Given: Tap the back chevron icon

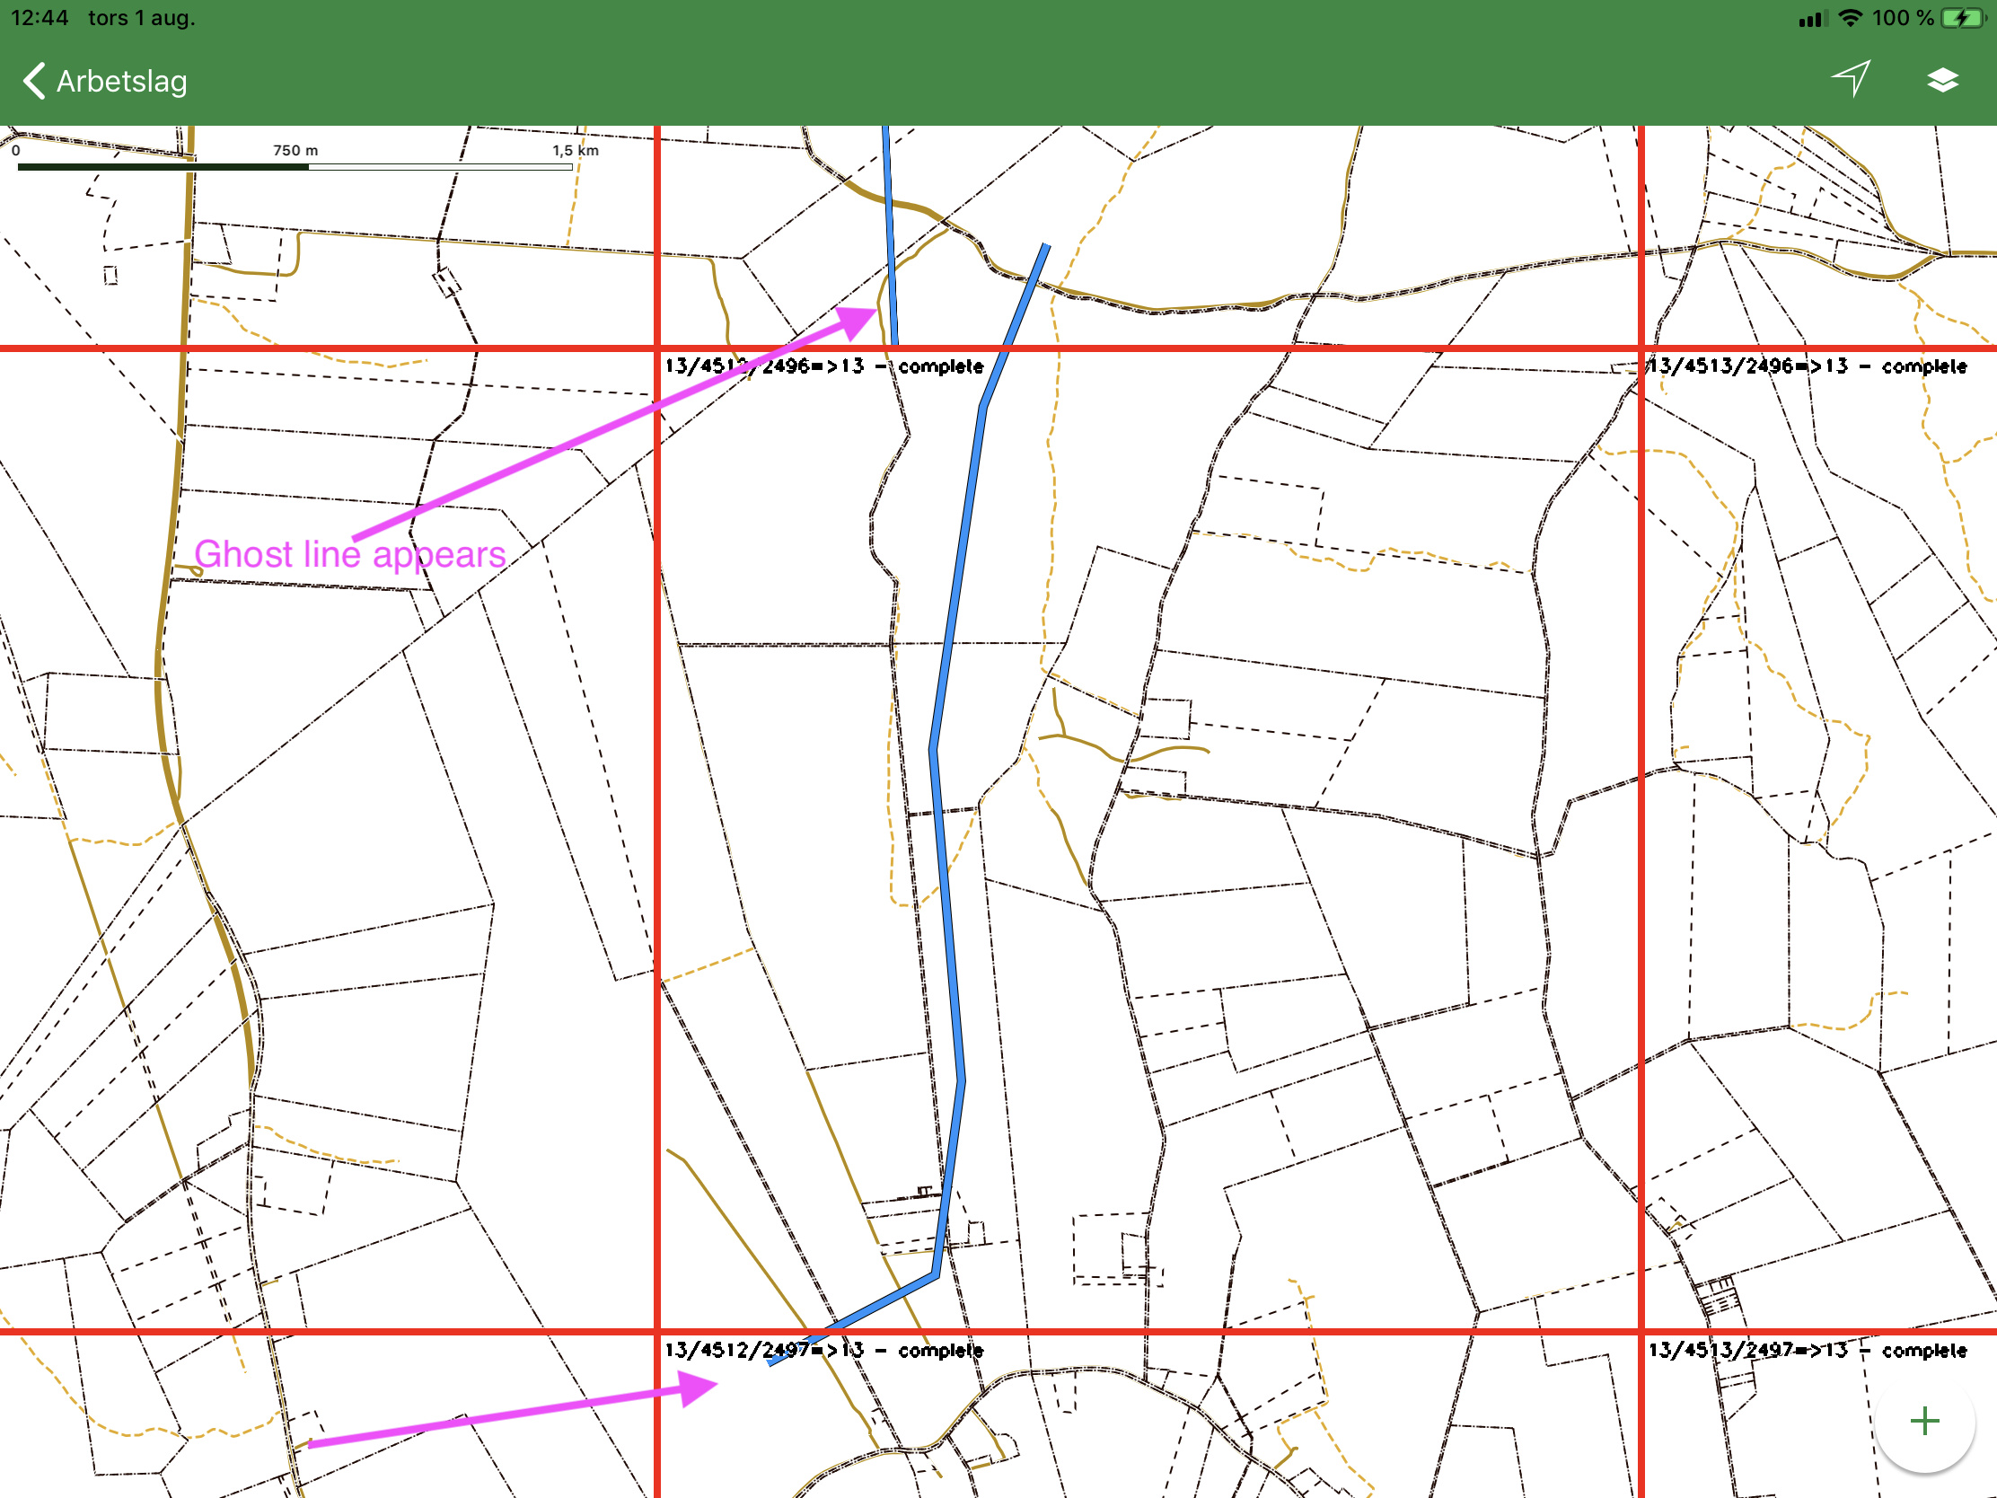Looking at the screenshot, I should [34, 81].
